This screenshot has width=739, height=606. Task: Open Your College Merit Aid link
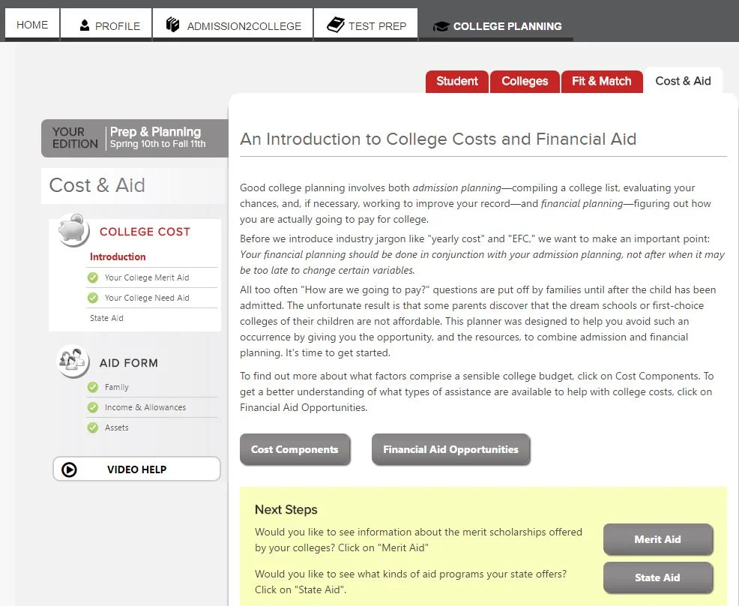[x=147, y=277]
